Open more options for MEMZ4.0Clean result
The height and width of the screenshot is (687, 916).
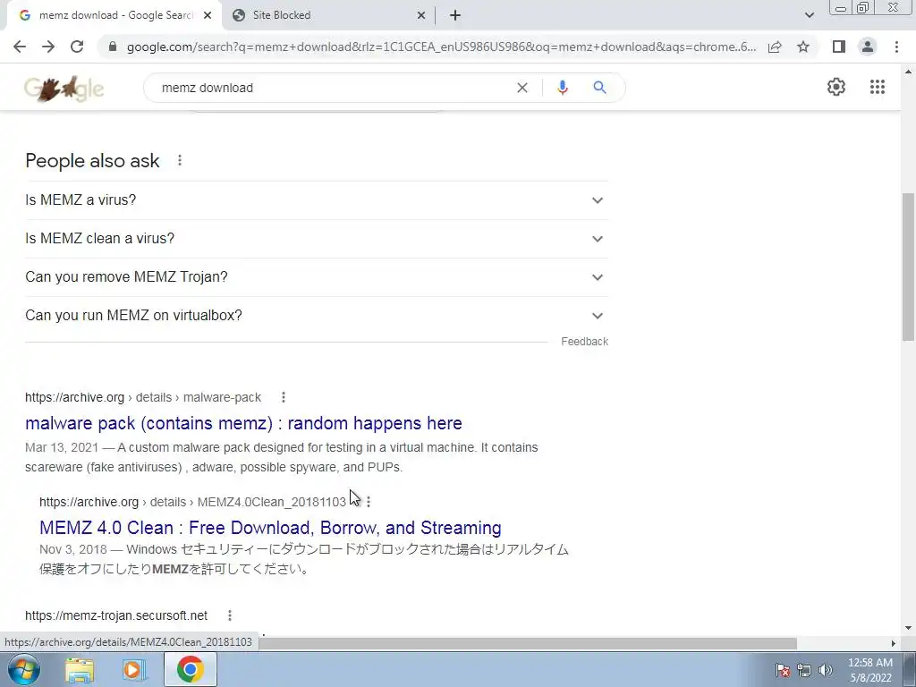[368, 502]
